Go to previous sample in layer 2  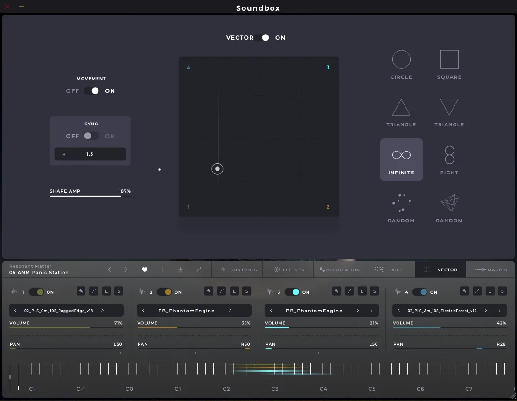click(143, 311)
